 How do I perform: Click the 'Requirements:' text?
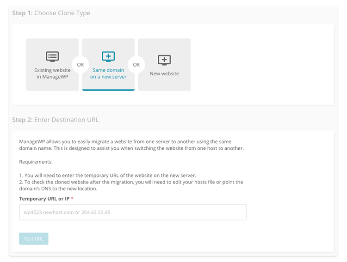point(36,162)
